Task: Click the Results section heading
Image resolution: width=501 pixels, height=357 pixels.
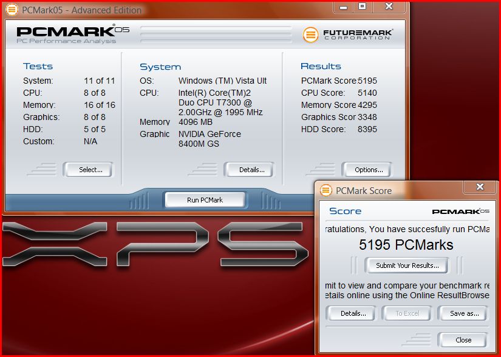Action: (321, 66)
